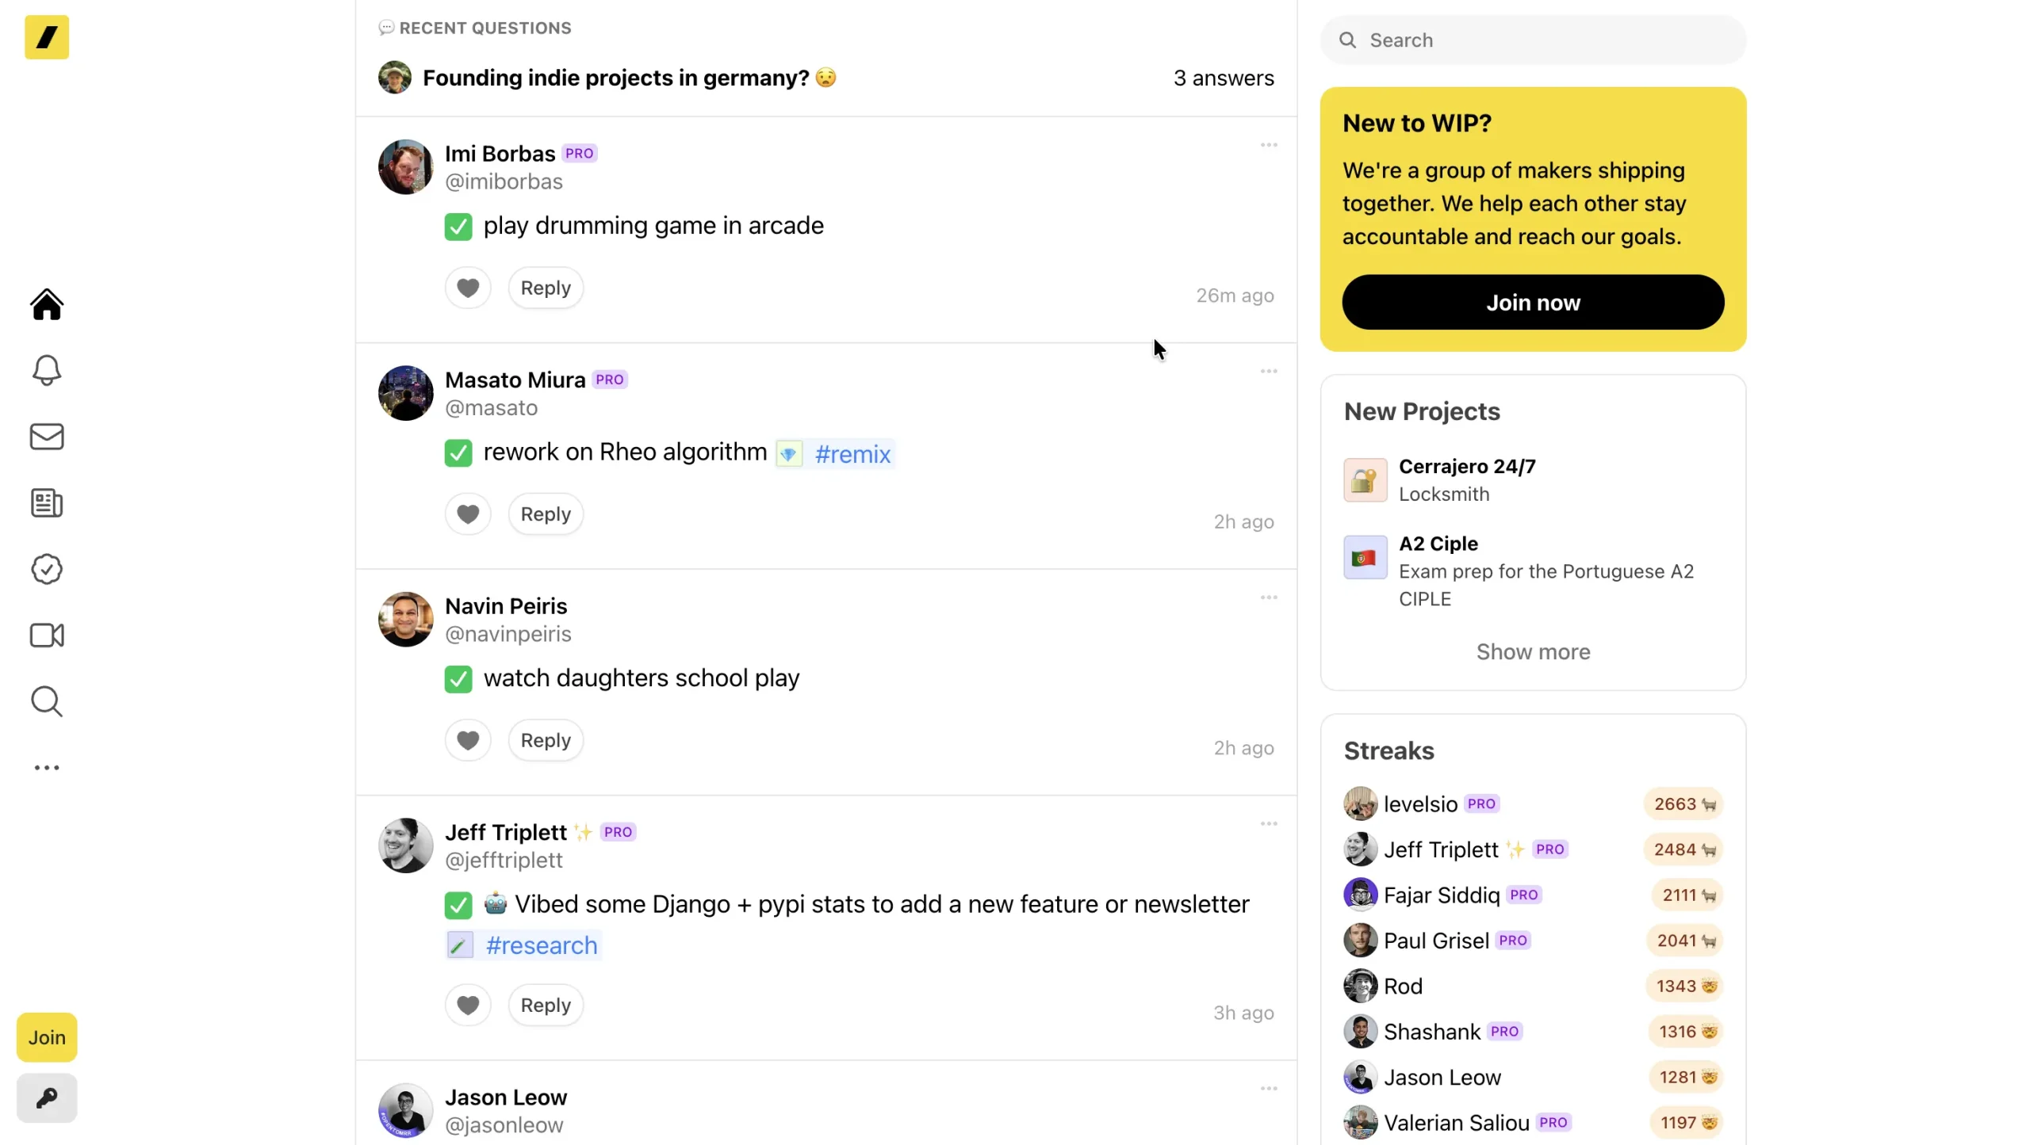Screen dimensions: 2030x1145
Task: Click into the Search field
Action: point(1533,40)
